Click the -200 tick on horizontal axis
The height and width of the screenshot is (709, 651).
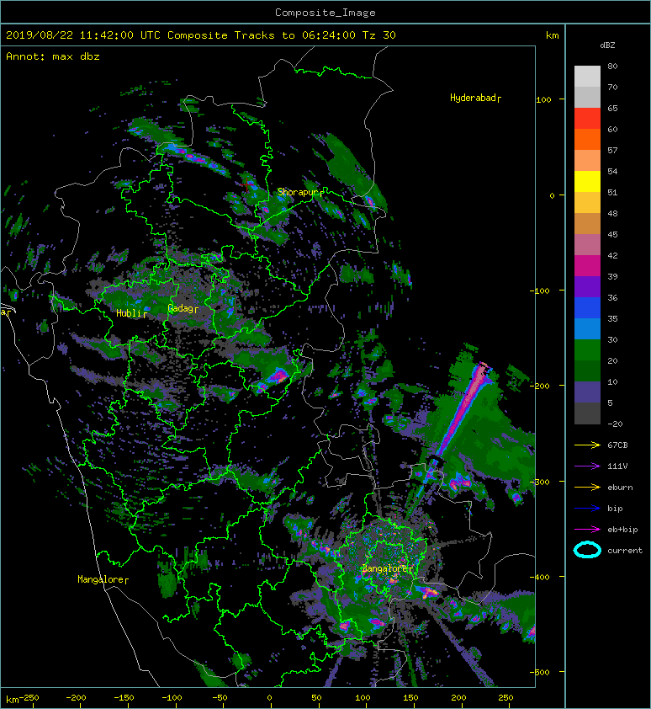[x=76, y=698]
